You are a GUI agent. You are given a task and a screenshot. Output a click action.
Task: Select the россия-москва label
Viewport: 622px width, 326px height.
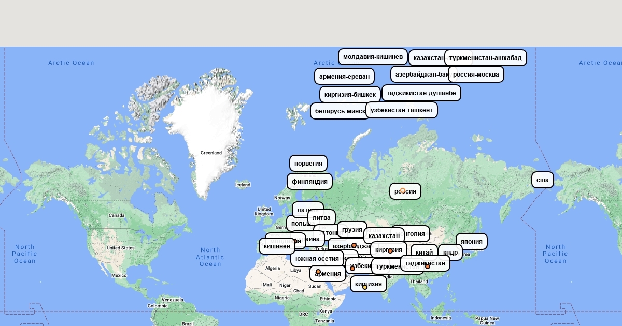(x=476, y=74)
